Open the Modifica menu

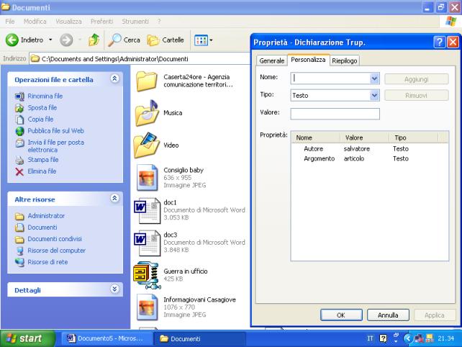(35, 22)
